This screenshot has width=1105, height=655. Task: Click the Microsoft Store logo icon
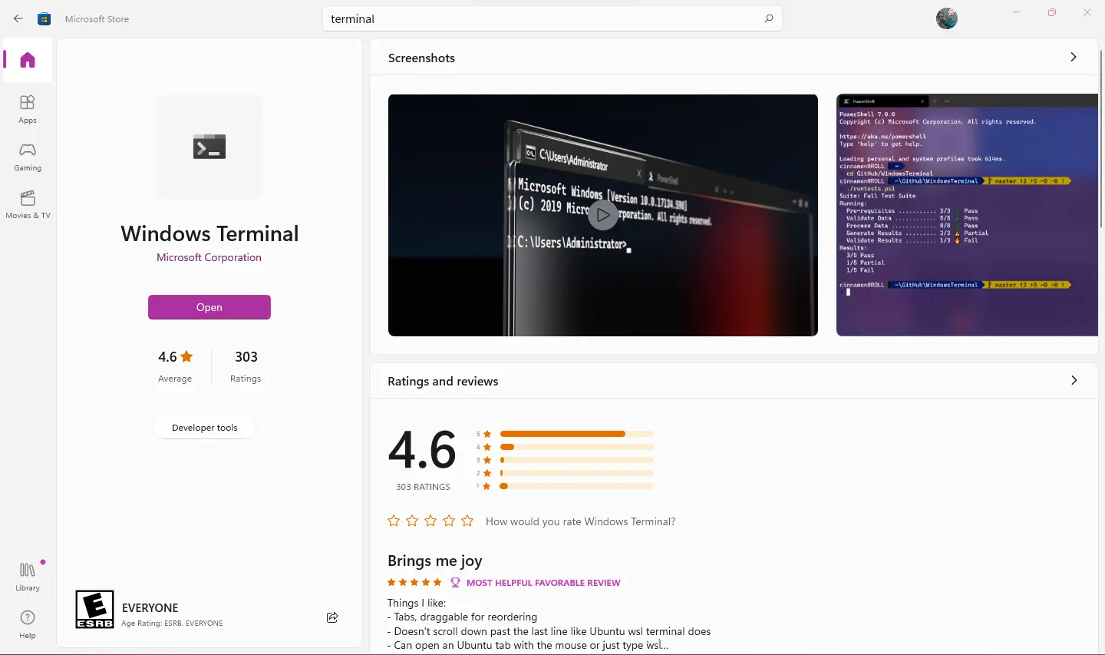point(45,18)
